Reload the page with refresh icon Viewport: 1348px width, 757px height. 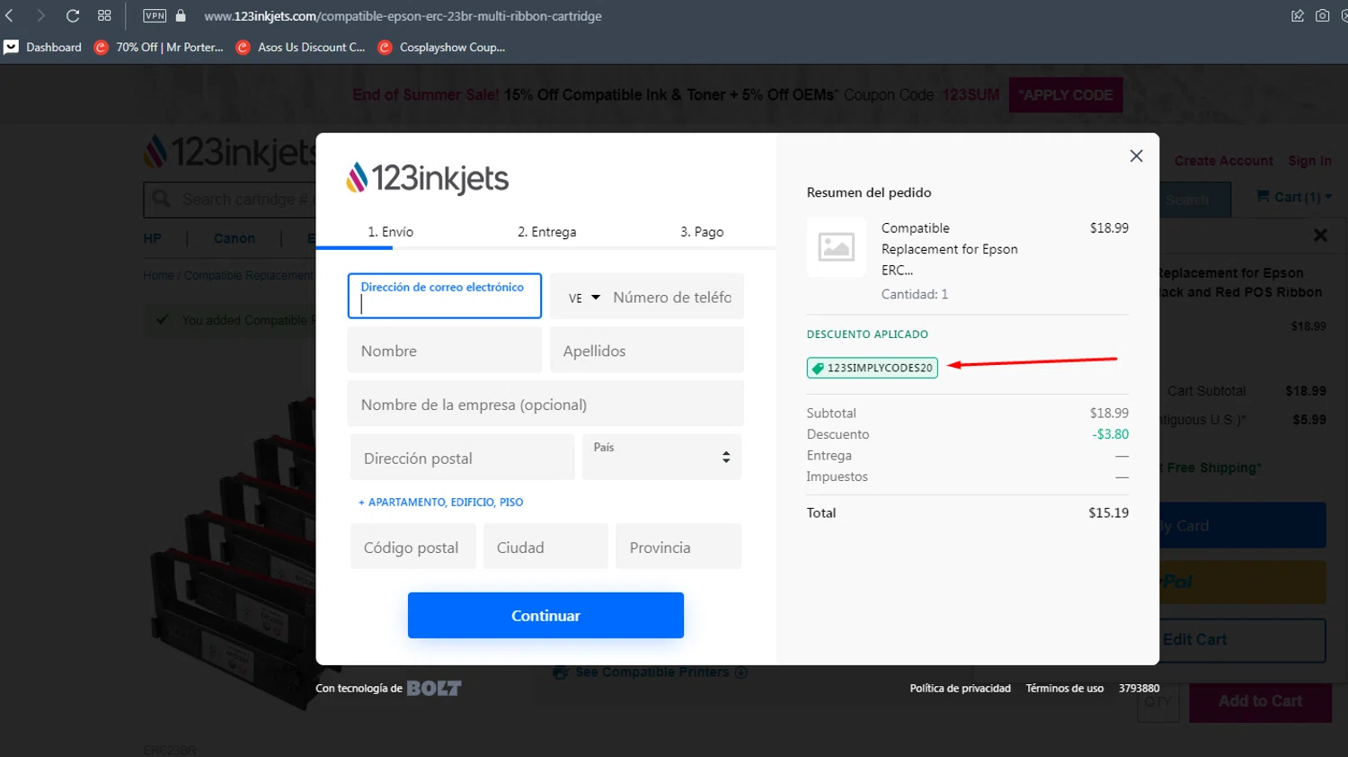(x=73, y=15)
